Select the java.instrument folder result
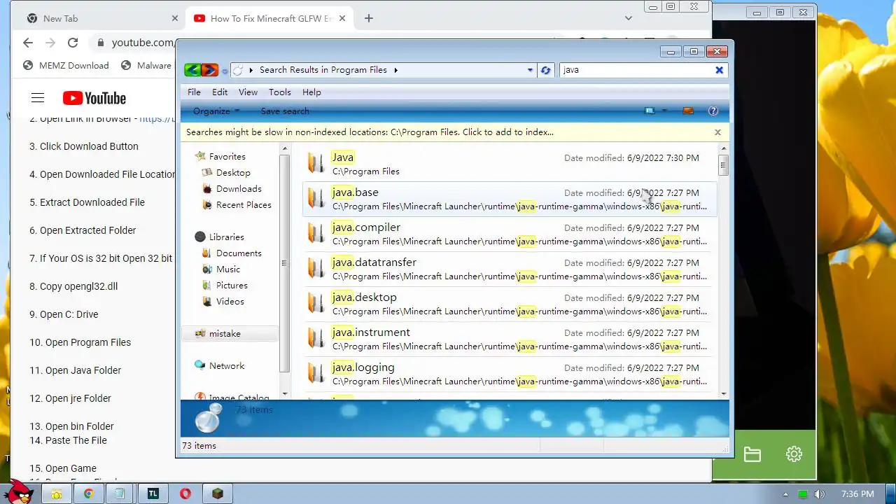This screenshot has height=504, width=896. (510, 339)
